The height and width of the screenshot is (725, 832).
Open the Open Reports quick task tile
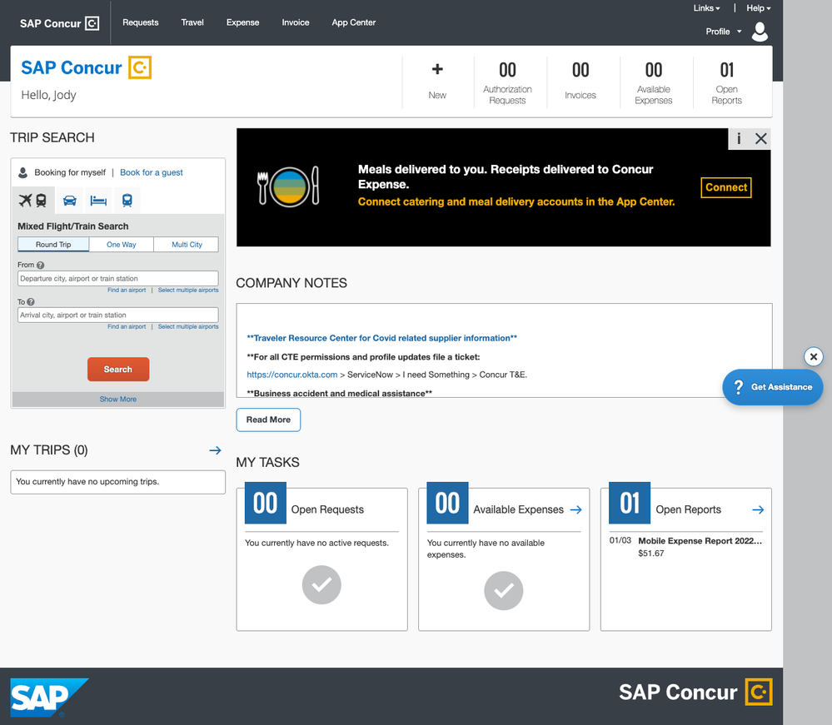point(727,82)
